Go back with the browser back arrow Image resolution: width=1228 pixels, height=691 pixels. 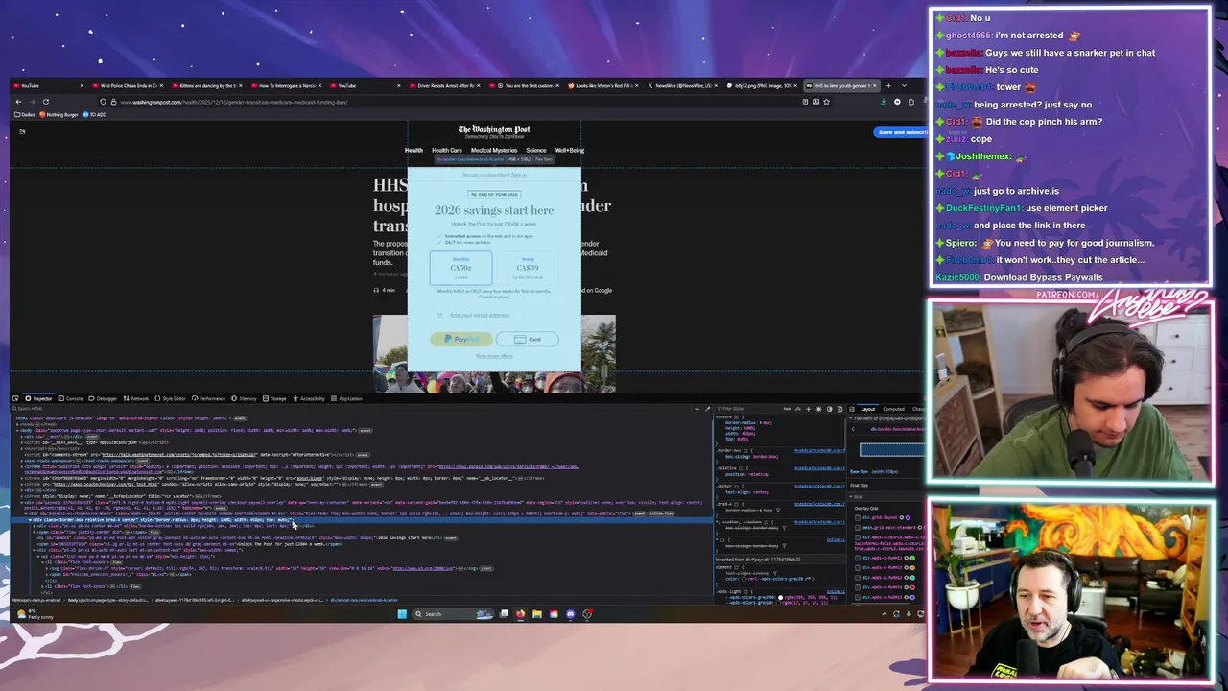[18, 102]
